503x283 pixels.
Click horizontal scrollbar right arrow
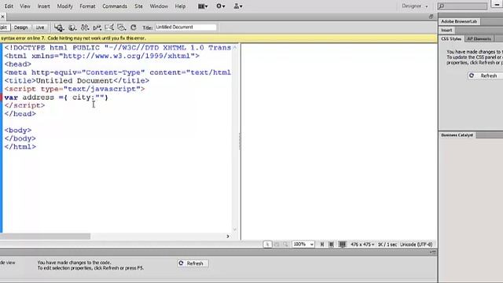[228, 237]
